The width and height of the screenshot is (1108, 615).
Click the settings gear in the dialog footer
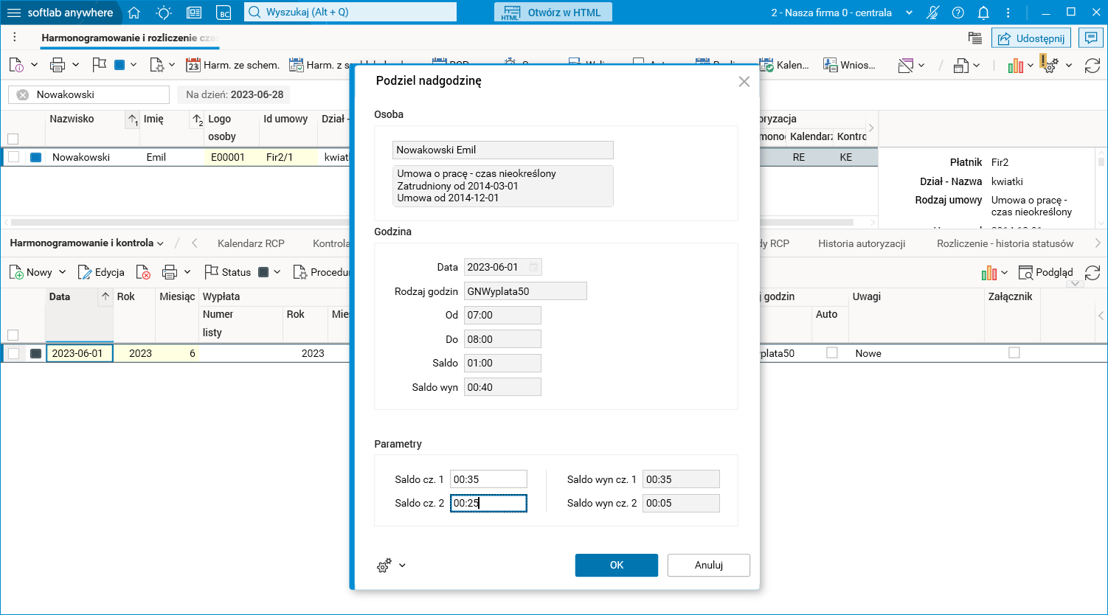coord(384,566)
